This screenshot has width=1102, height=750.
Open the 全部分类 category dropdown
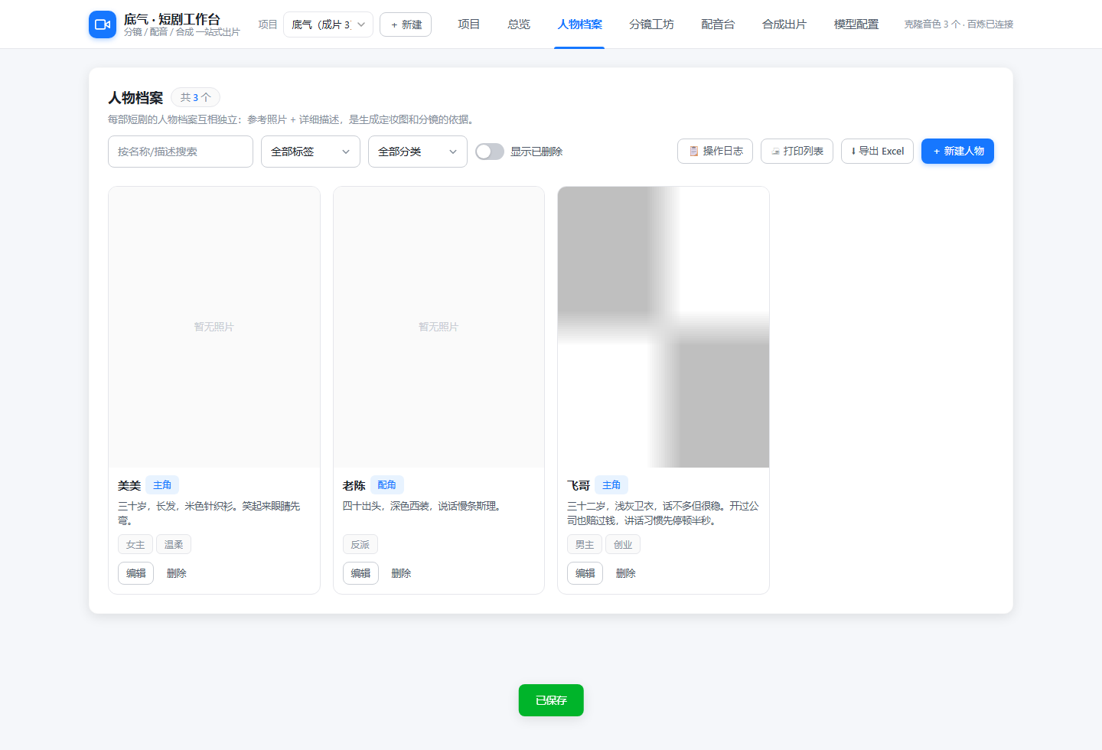click(418, 152)
